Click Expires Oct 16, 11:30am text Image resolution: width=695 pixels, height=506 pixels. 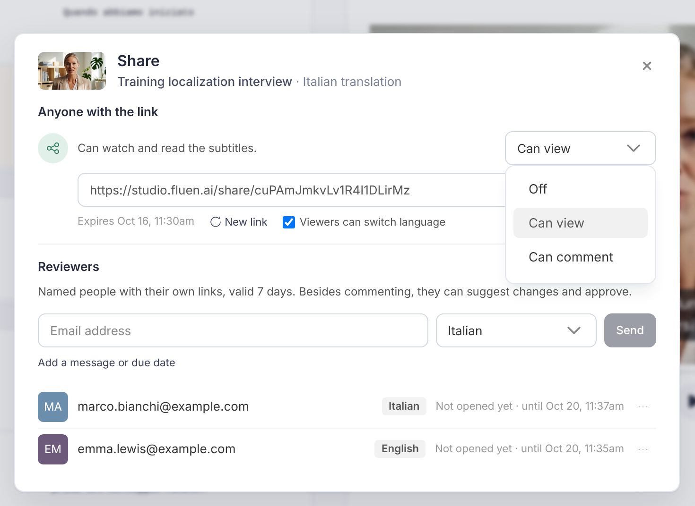pos(136,221)
